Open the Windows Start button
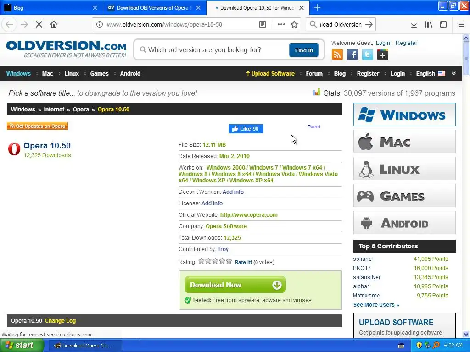The image size is (470, 352). 22,345
